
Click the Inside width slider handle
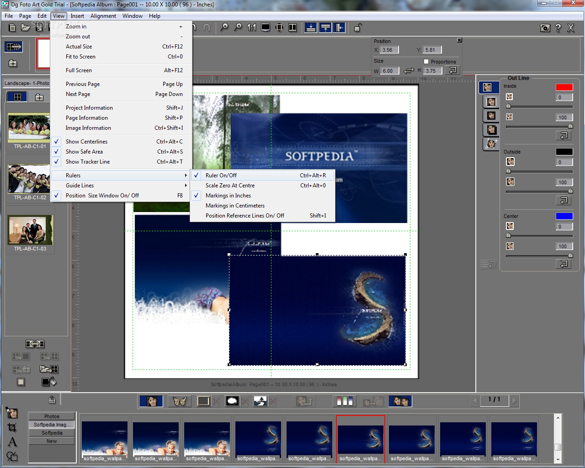tap(508, 106)
